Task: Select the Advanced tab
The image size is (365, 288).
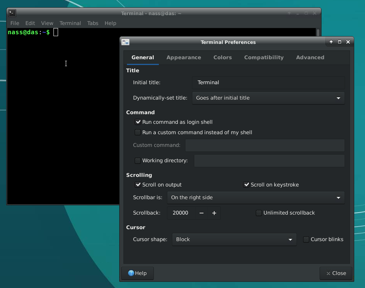Action: point(310,57)
